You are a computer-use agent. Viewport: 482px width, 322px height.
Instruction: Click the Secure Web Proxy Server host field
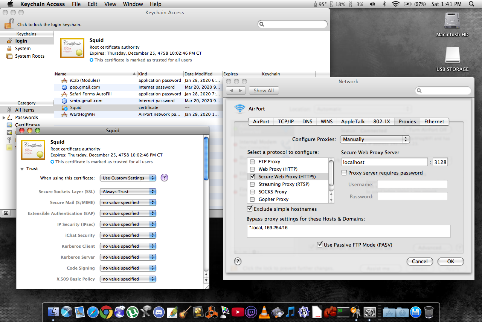384,162
